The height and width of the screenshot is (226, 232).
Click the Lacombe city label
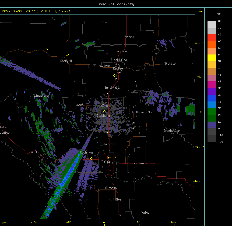click(121, 51)
